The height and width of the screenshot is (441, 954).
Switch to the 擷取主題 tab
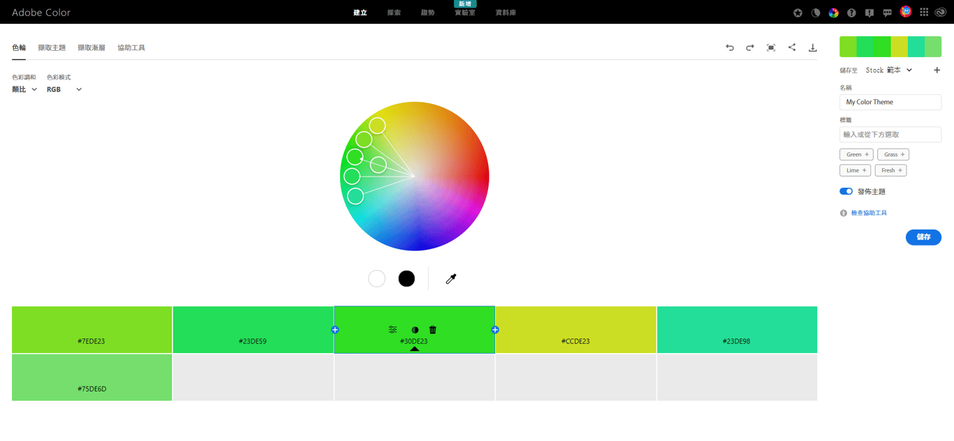52,47
